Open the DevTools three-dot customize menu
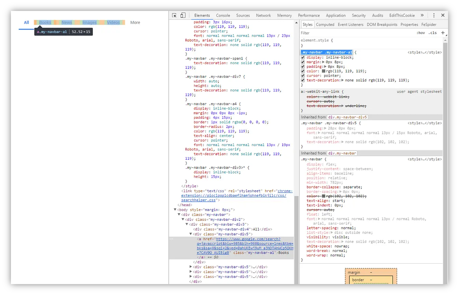The height and width of the screenshot is (295, 459). pyautogui.click(x=434, y=15)
